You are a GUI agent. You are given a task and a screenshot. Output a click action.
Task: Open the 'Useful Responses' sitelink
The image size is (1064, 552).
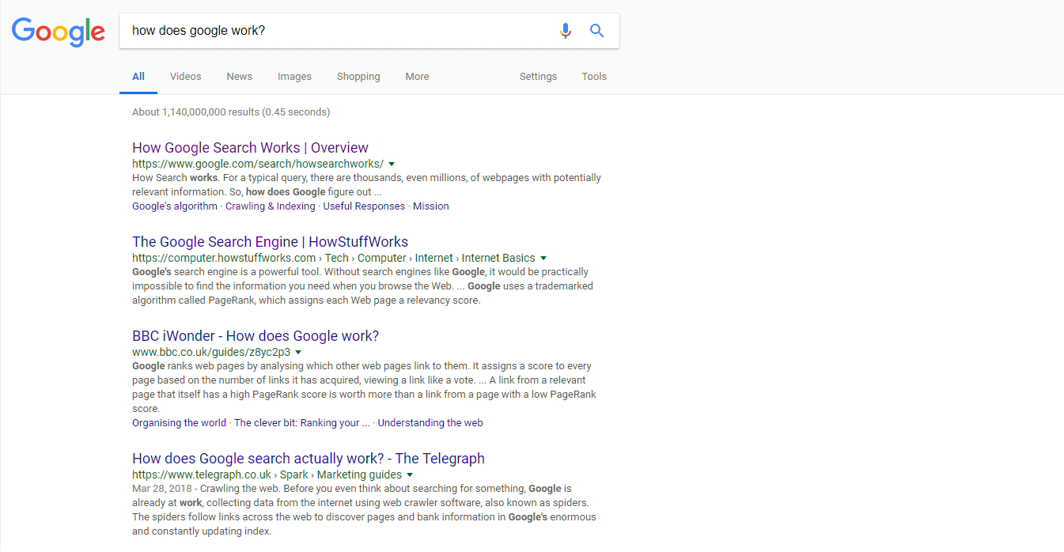coord(364,206)
